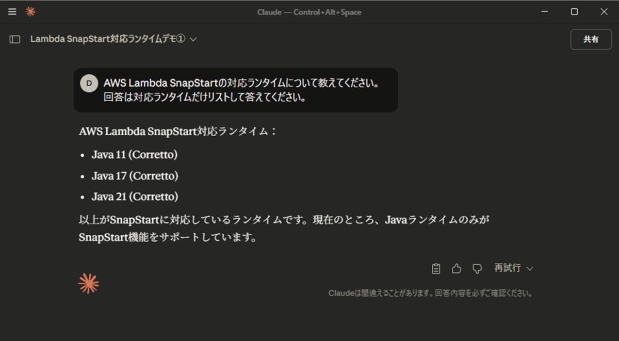Copy the response with the clipboard icon

tap(436, 268)
